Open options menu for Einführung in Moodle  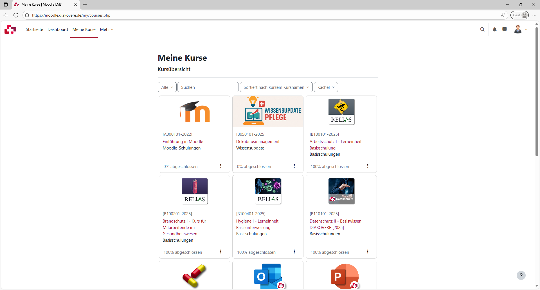(x=221, y=166)
